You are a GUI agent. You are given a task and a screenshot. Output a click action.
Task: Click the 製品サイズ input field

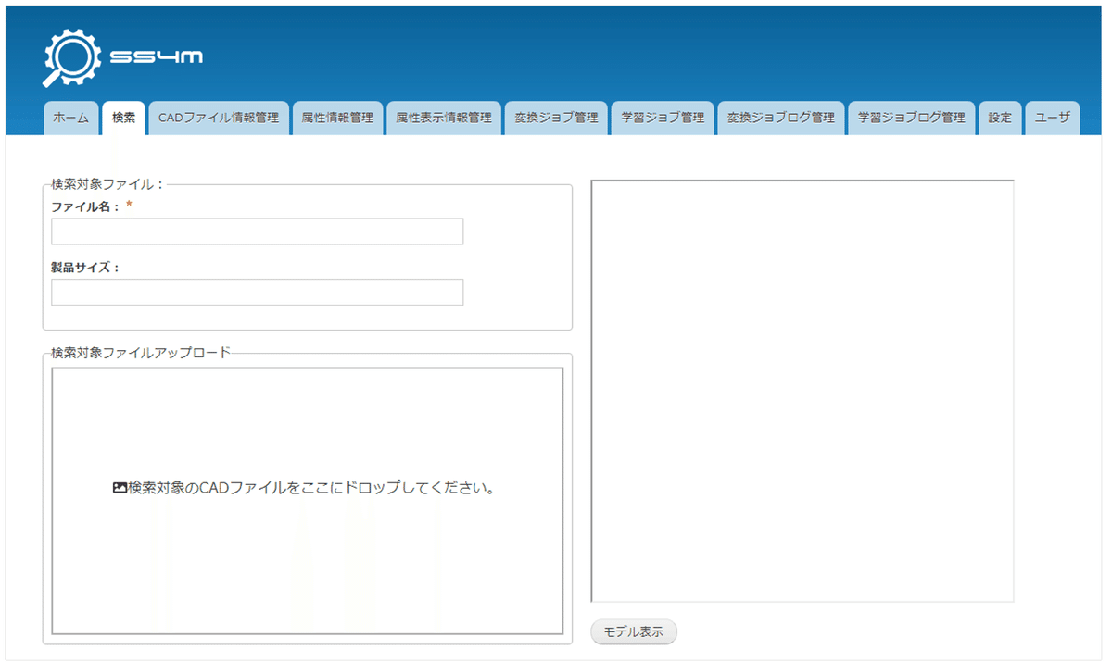tap(257, 292)
